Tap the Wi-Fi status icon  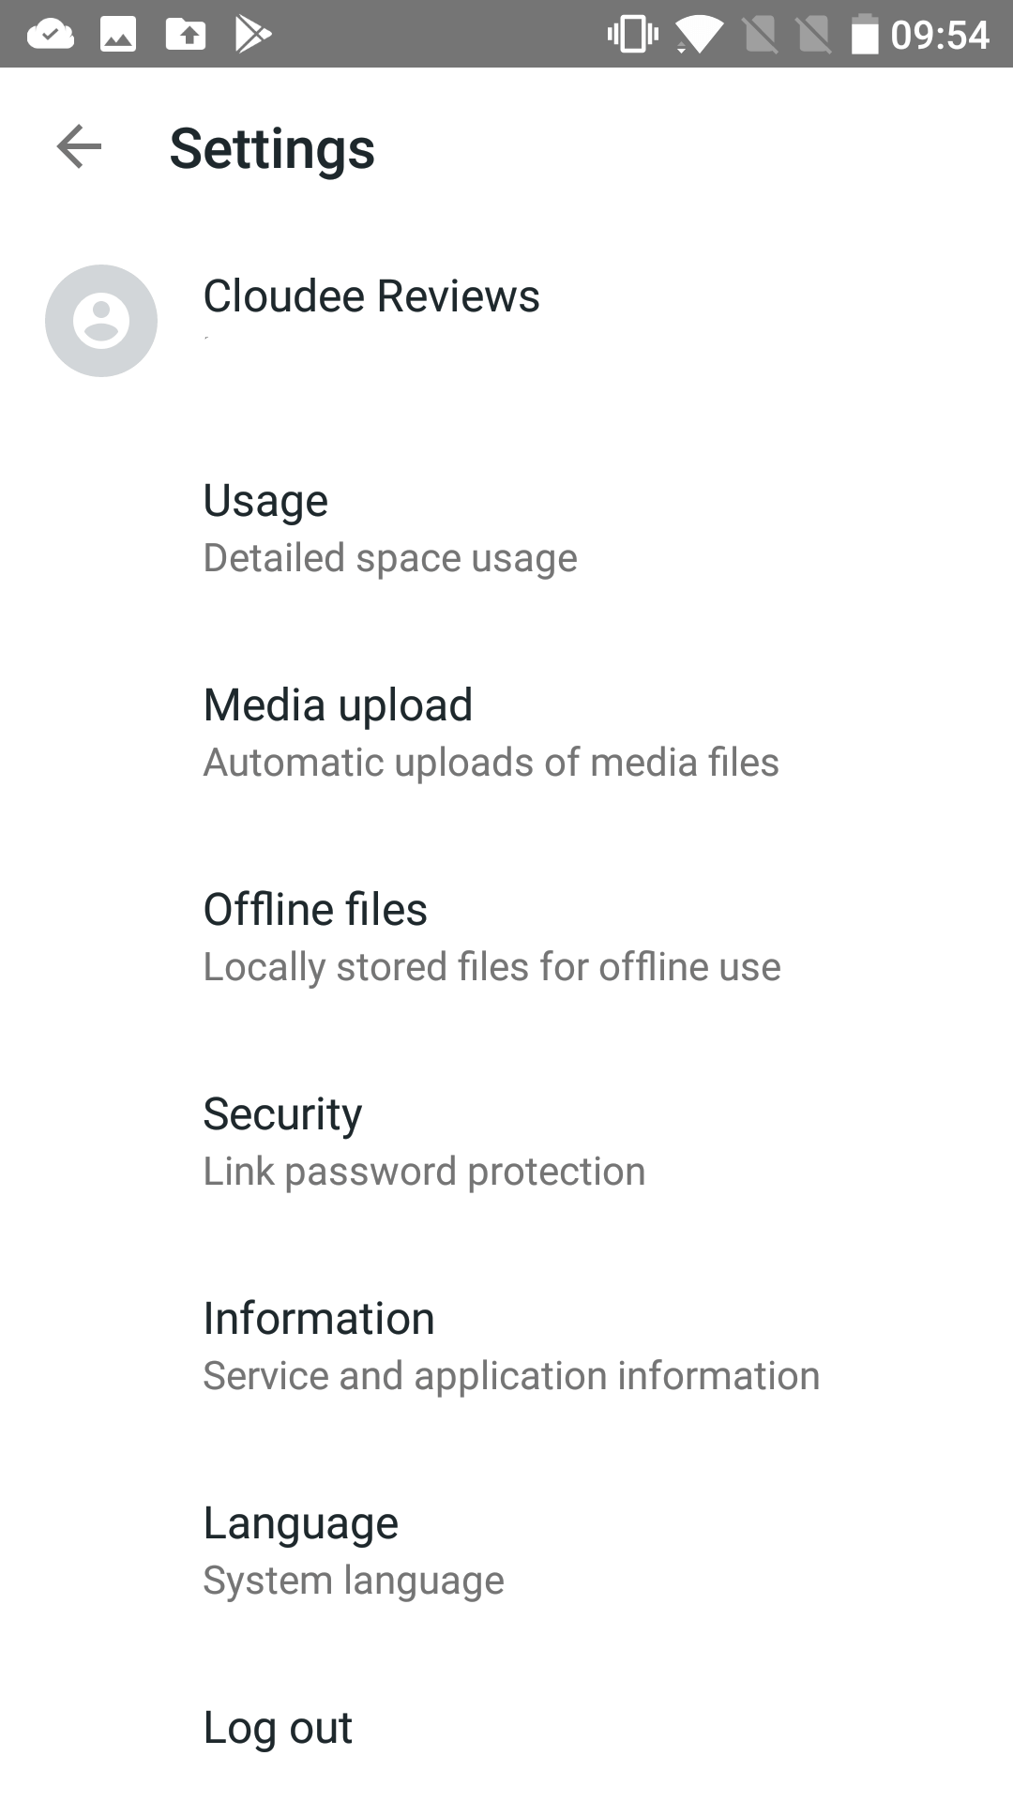(x=699, y=35)
